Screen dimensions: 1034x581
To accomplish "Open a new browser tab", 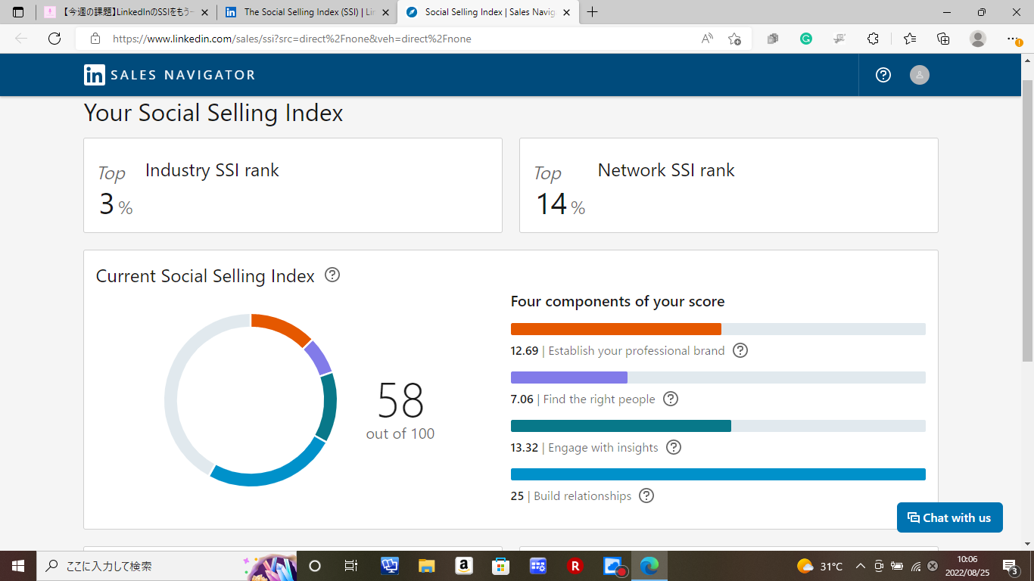I will tap(592, 12).
